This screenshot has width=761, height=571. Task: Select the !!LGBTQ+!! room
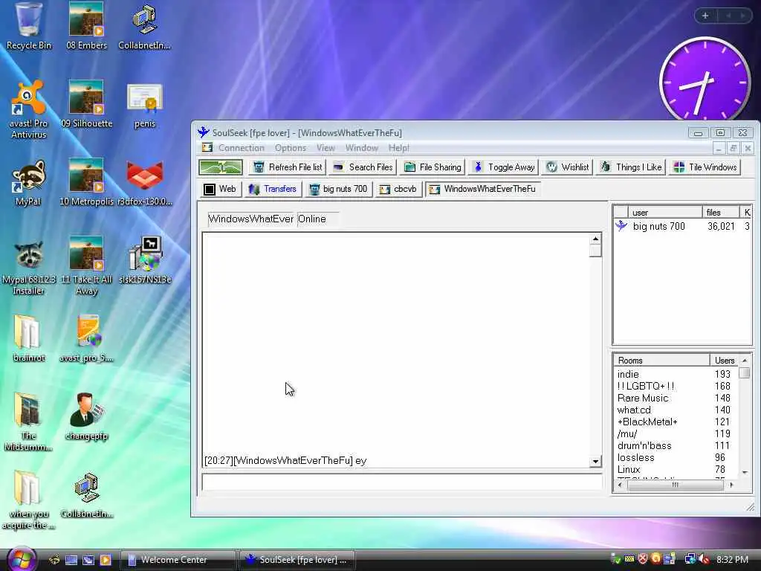click(676, 386)
